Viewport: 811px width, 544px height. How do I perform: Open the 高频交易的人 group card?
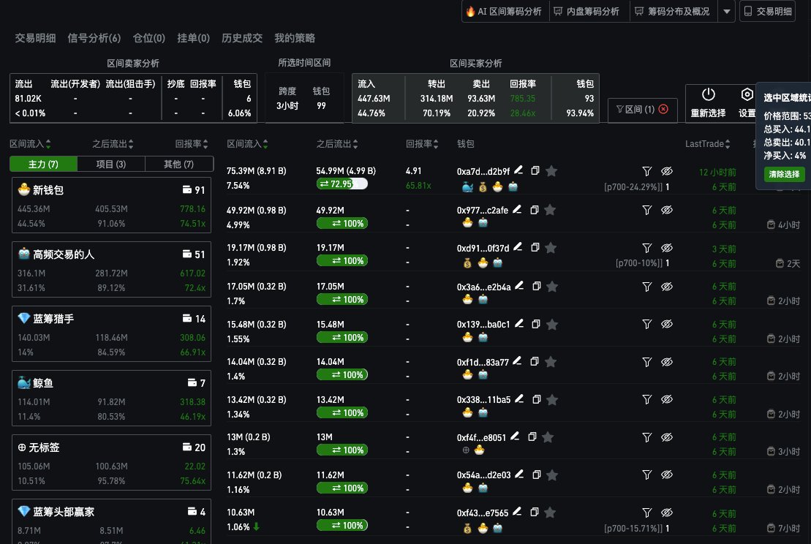coord(111,269)
